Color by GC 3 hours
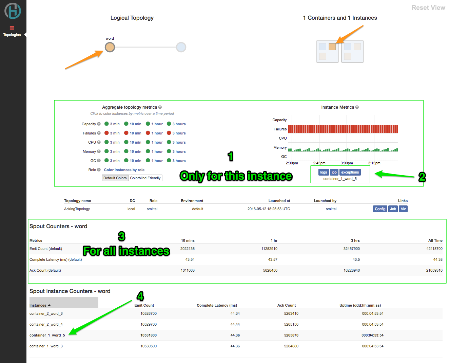 point(176,161)
